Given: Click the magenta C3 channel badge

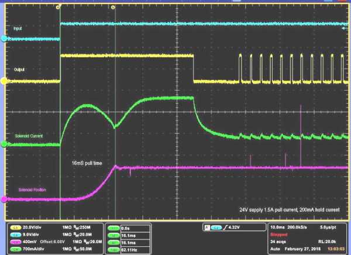Looking at the screenshot, I should pos(15,242).
